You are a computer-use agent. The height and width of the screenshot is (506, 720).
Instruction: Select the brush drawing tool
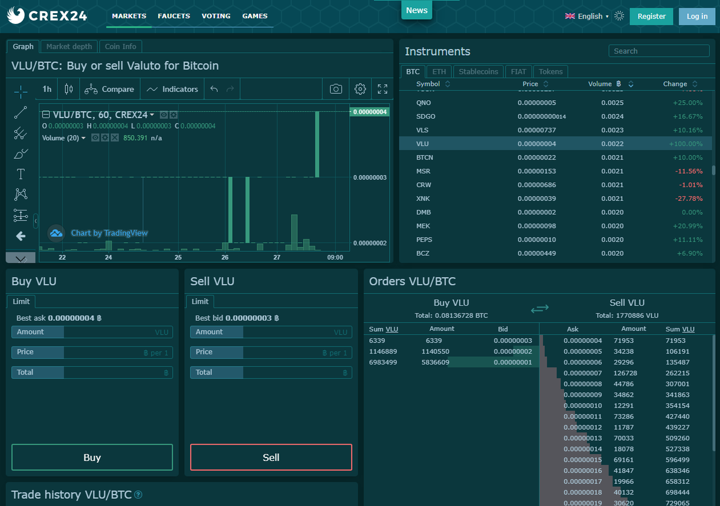(20, 153)
